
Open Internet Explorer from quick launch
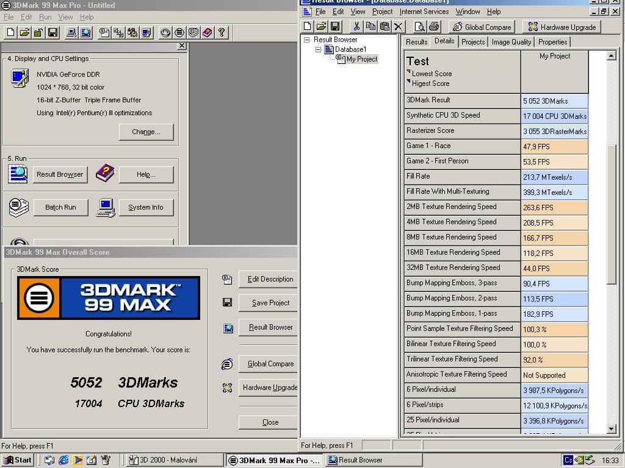pyautogui.click(x=63, y=460)
